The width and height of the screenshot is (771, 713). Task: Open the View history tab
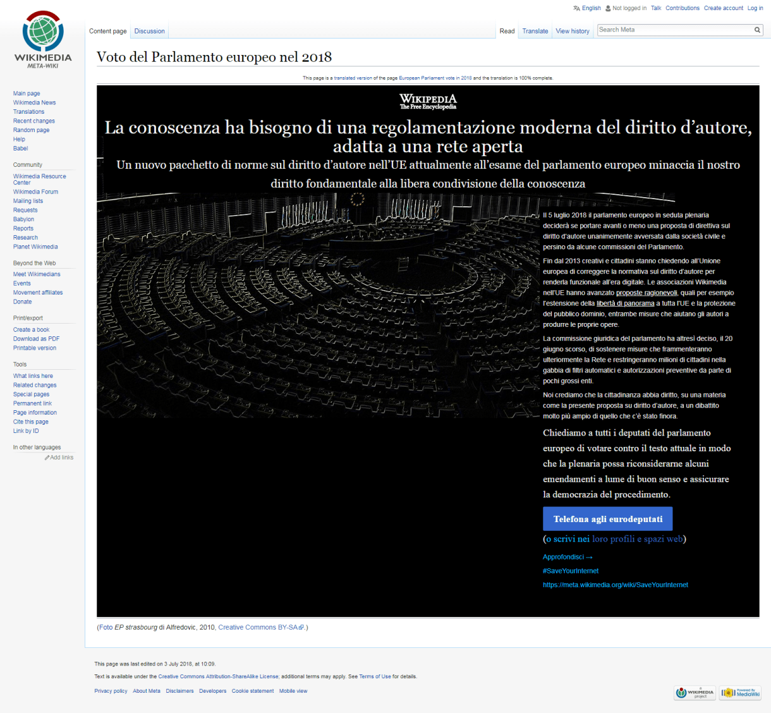pos(573,31)
